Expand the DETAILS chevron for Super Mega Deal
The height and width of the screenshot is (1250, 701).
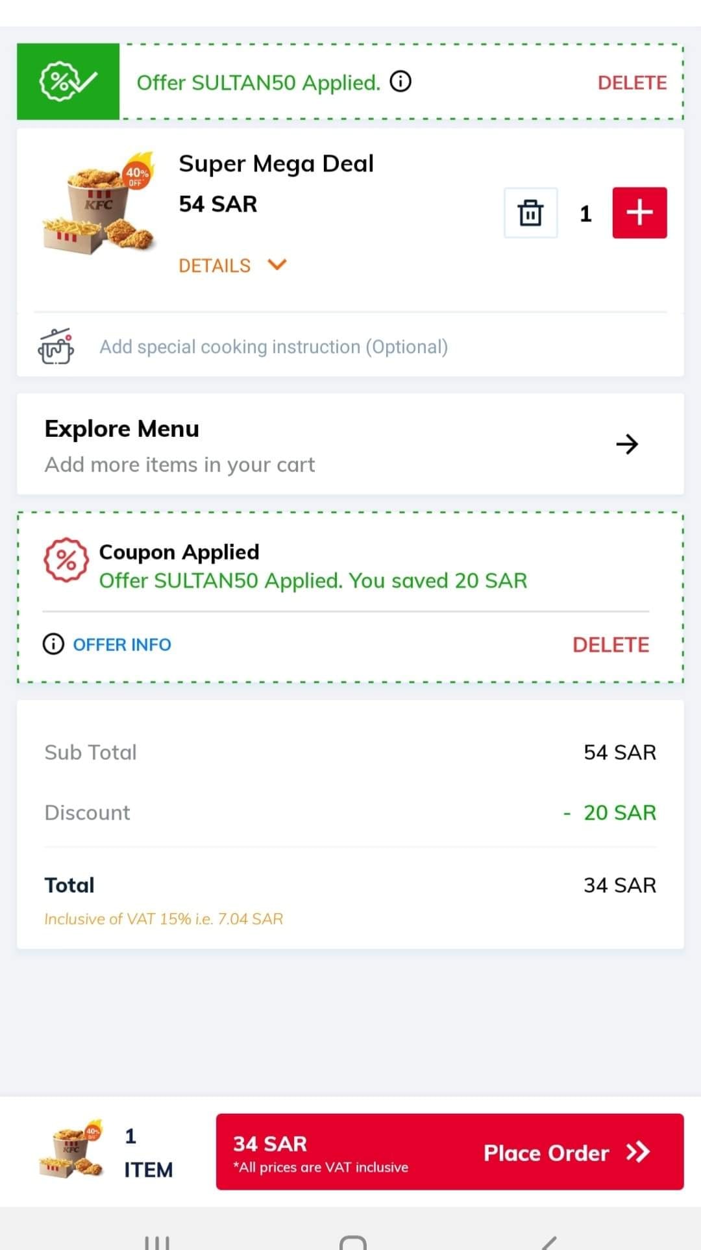pos(277,265)
